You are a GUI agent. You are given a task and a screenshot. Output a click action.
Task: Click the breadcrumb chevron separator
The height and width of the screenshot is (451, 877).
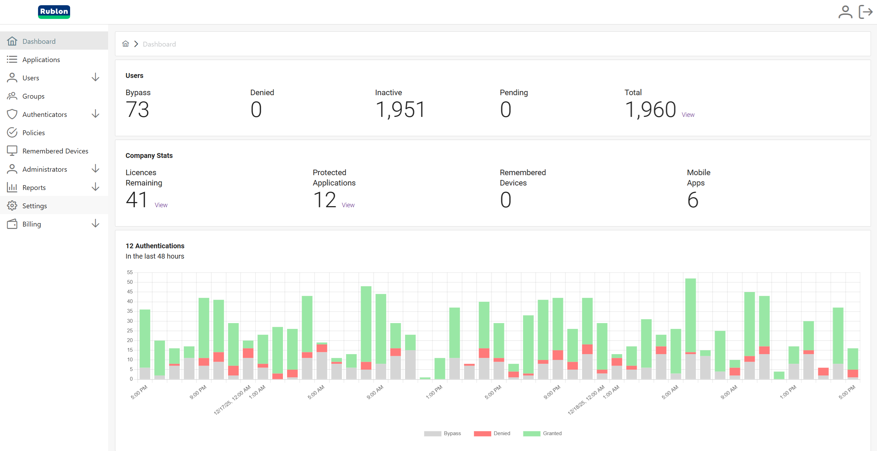136,44
